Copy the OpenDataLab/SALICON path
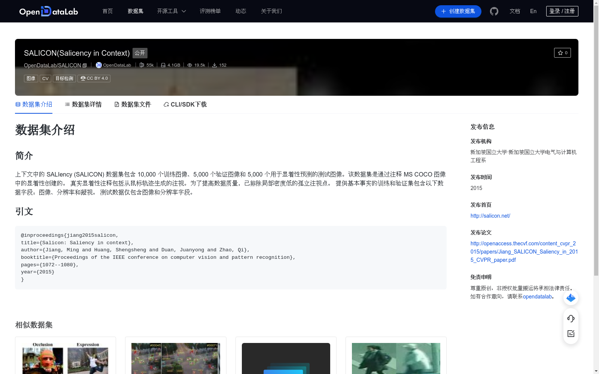 [85, 65]
